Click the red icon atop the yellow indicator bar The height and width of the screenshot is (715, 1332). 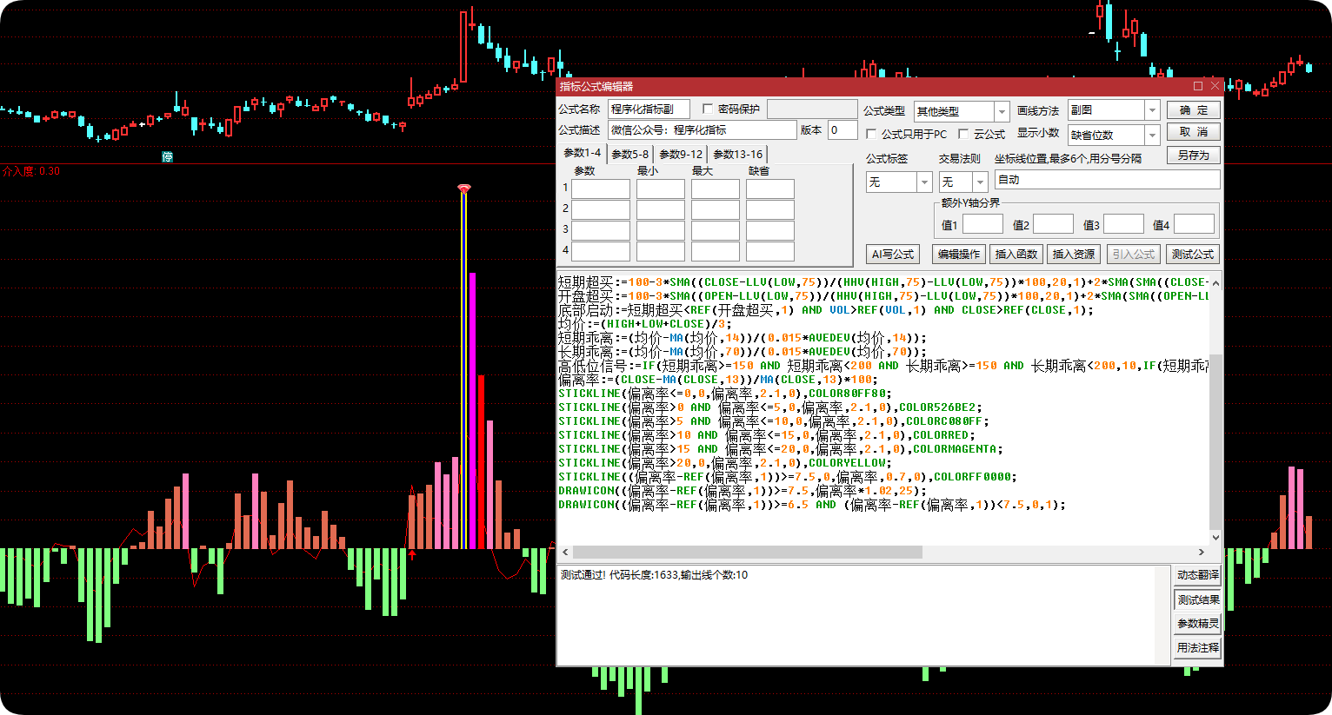pyautogui.click(x=464, y=188)
